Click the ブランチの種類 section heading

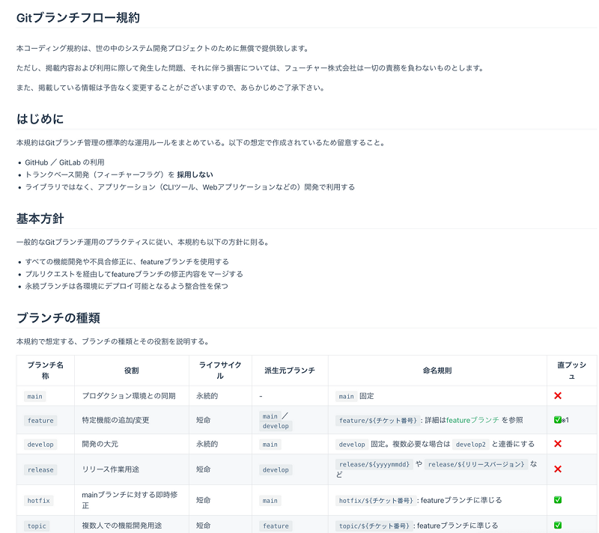point(58,317)
